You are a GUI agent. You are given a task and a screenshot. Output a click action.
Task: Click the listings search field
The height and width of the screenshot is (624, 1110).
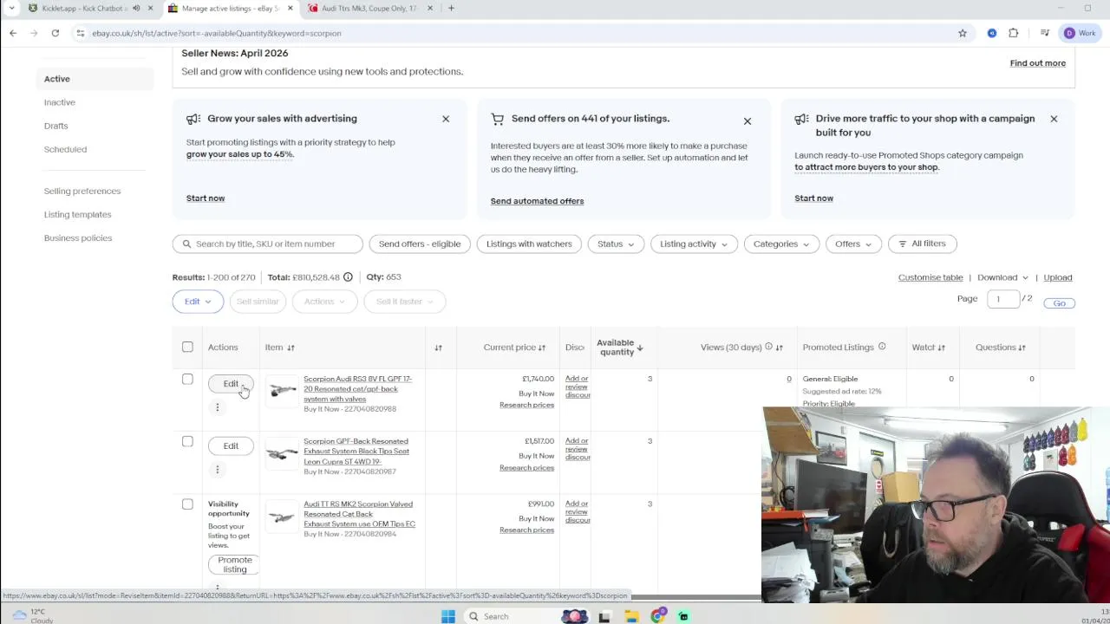[268, 244]
